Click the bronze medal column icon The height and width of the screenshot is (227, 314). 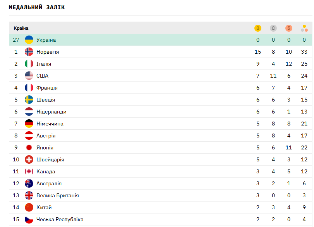[x=289, y=28]
